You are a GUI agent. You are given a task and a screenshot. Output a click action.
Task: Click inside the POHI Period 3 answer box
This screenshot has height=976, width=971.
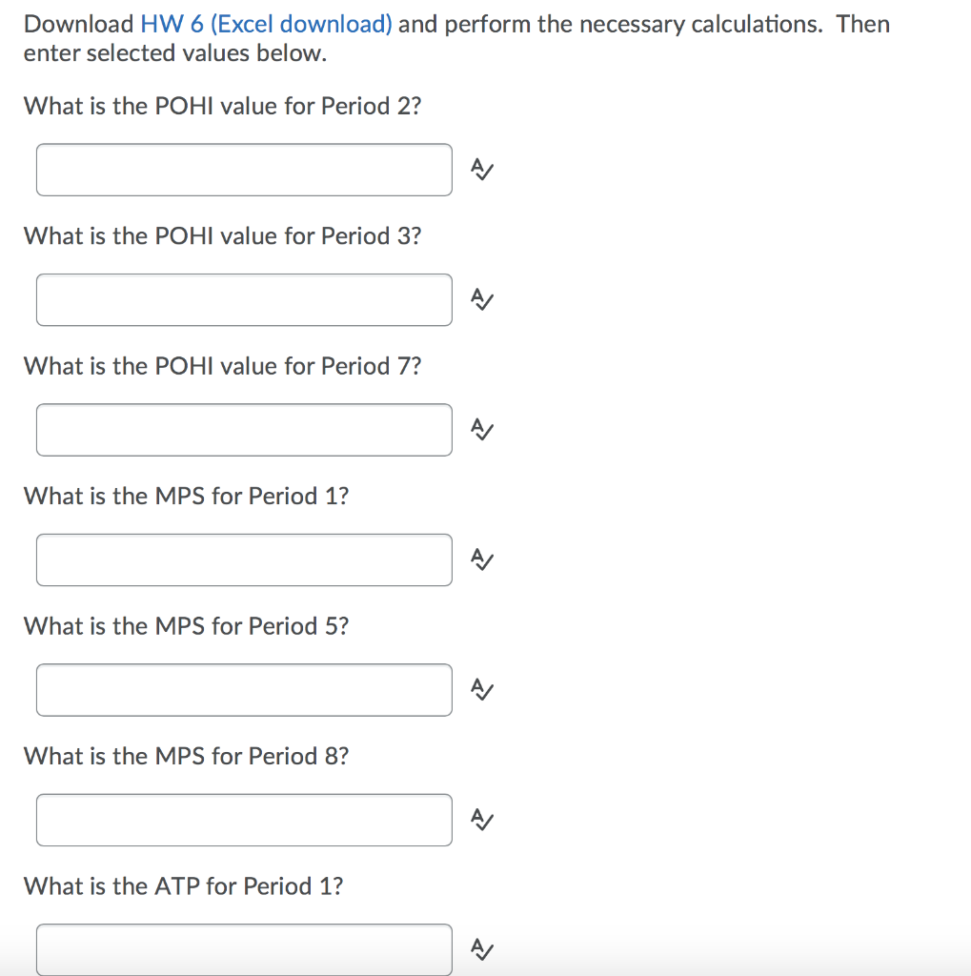[244, 299]
